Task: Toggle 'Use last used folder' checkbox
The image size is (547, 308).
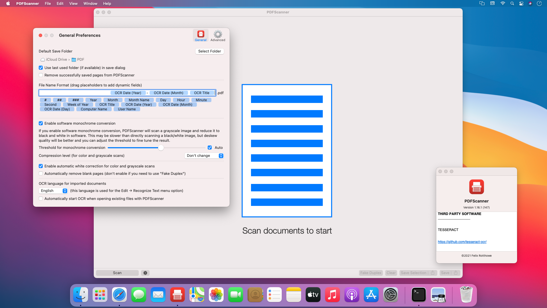Action: pyautogui.click(x=41, y=68)
